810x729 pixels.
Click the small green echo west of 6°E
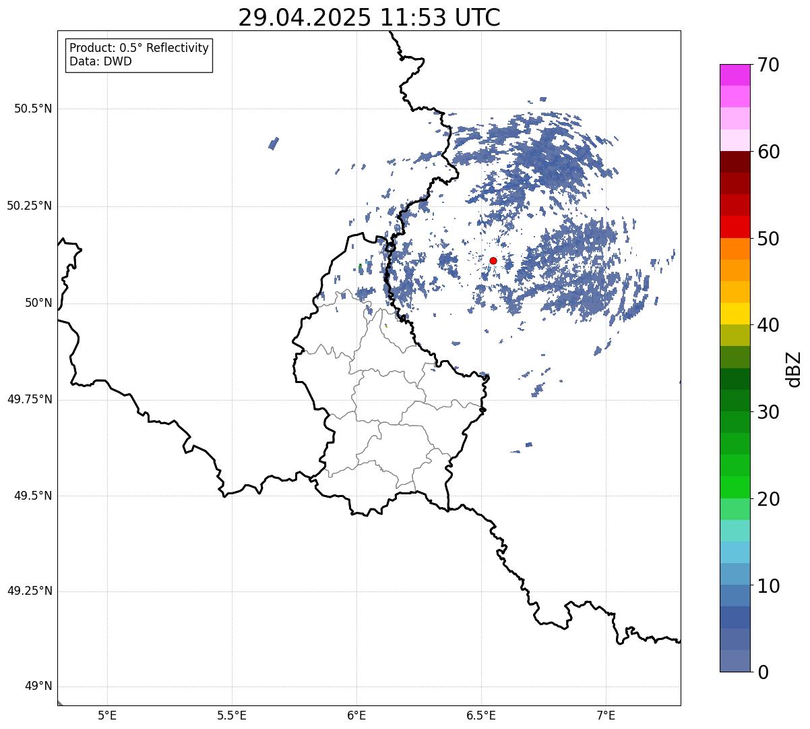tap(360, 267)
